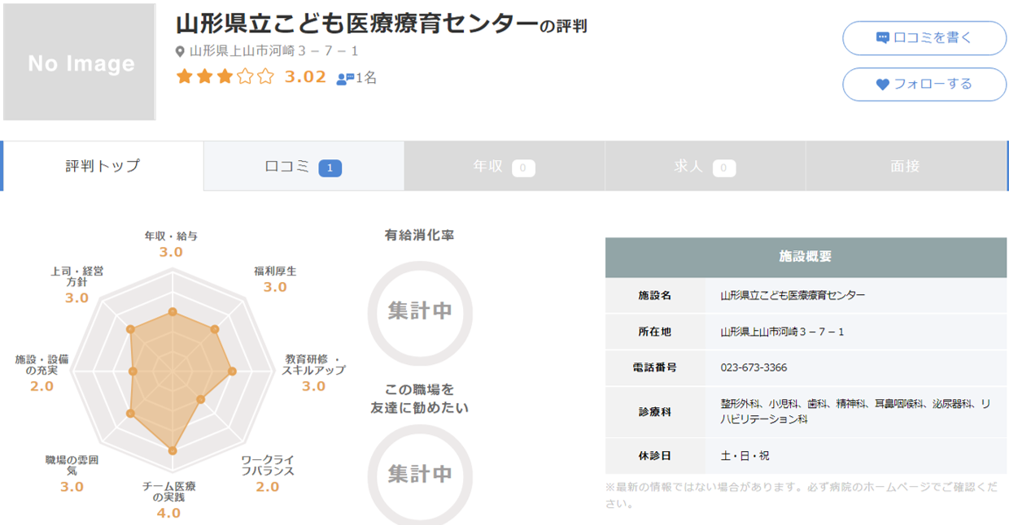The image size is (1009, 525).
Task: Click the 施設概要 table header
Action: click(x=806, y=255)
